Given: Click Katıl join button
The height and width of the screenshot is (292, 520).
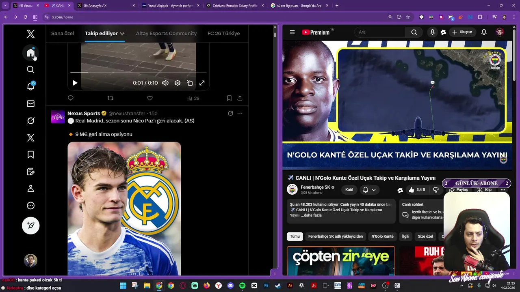Looking at the screenshot, I should click(x=349, y=189).
